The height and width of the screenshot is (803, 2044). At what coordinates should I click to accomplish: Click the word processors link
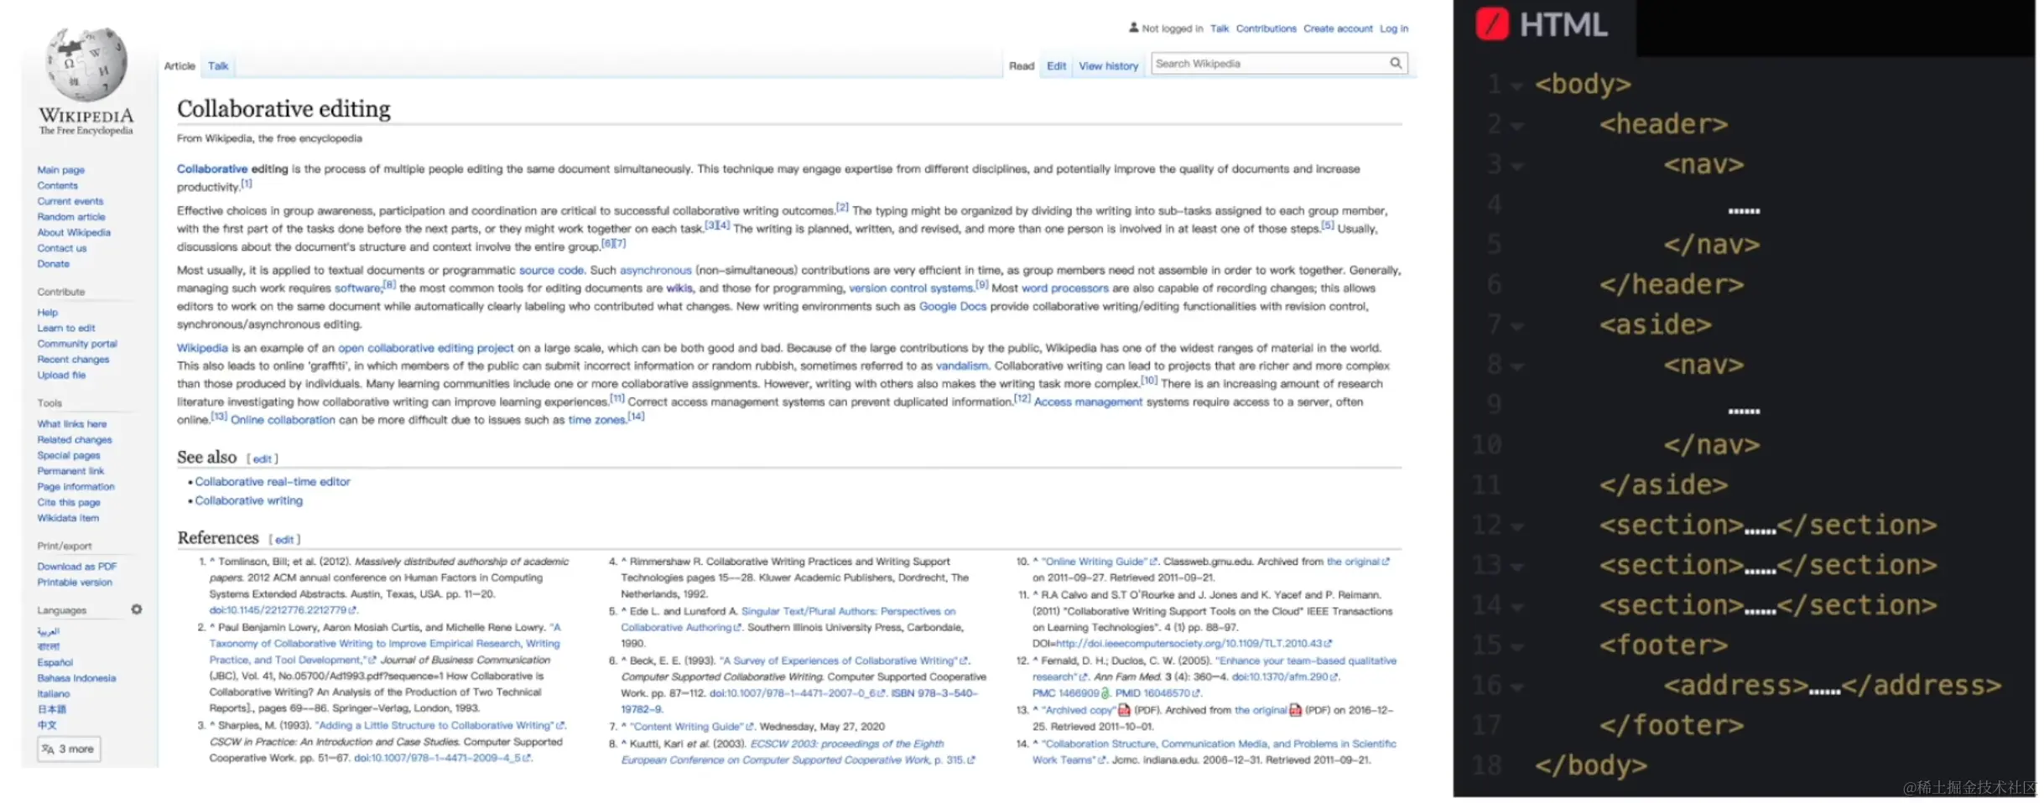(1064, 288)
